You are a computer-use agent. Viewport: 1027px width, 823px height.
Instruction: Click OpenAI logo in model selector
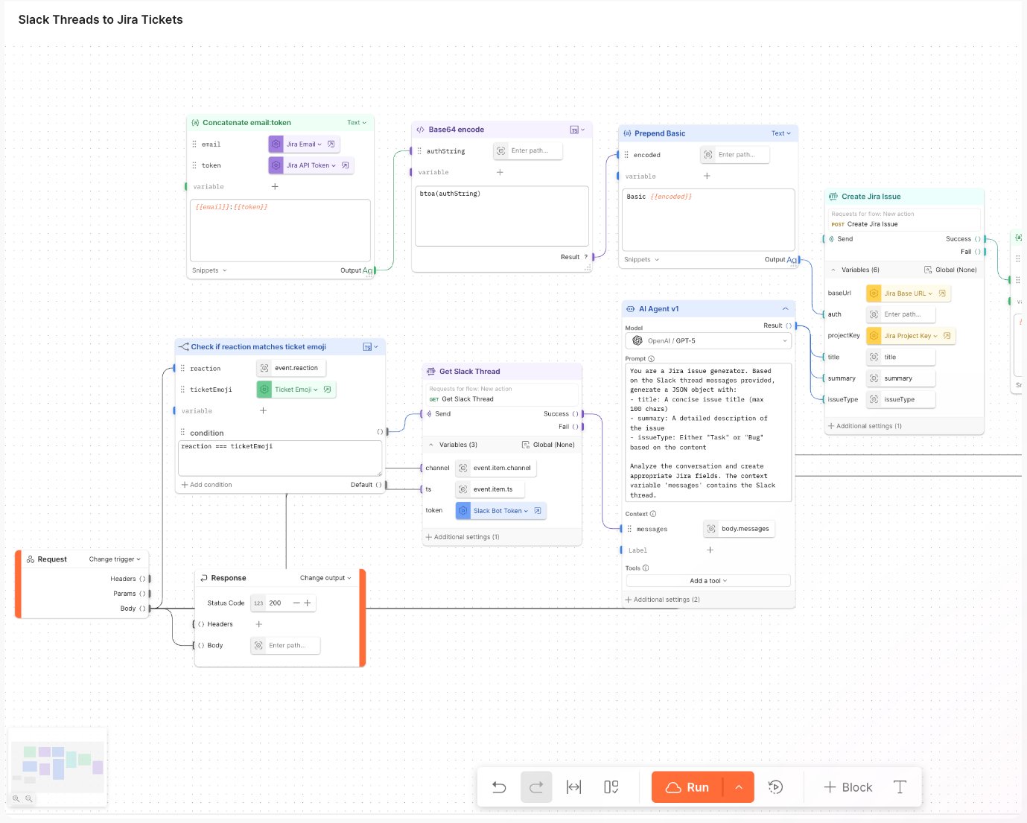coord(637,340)
